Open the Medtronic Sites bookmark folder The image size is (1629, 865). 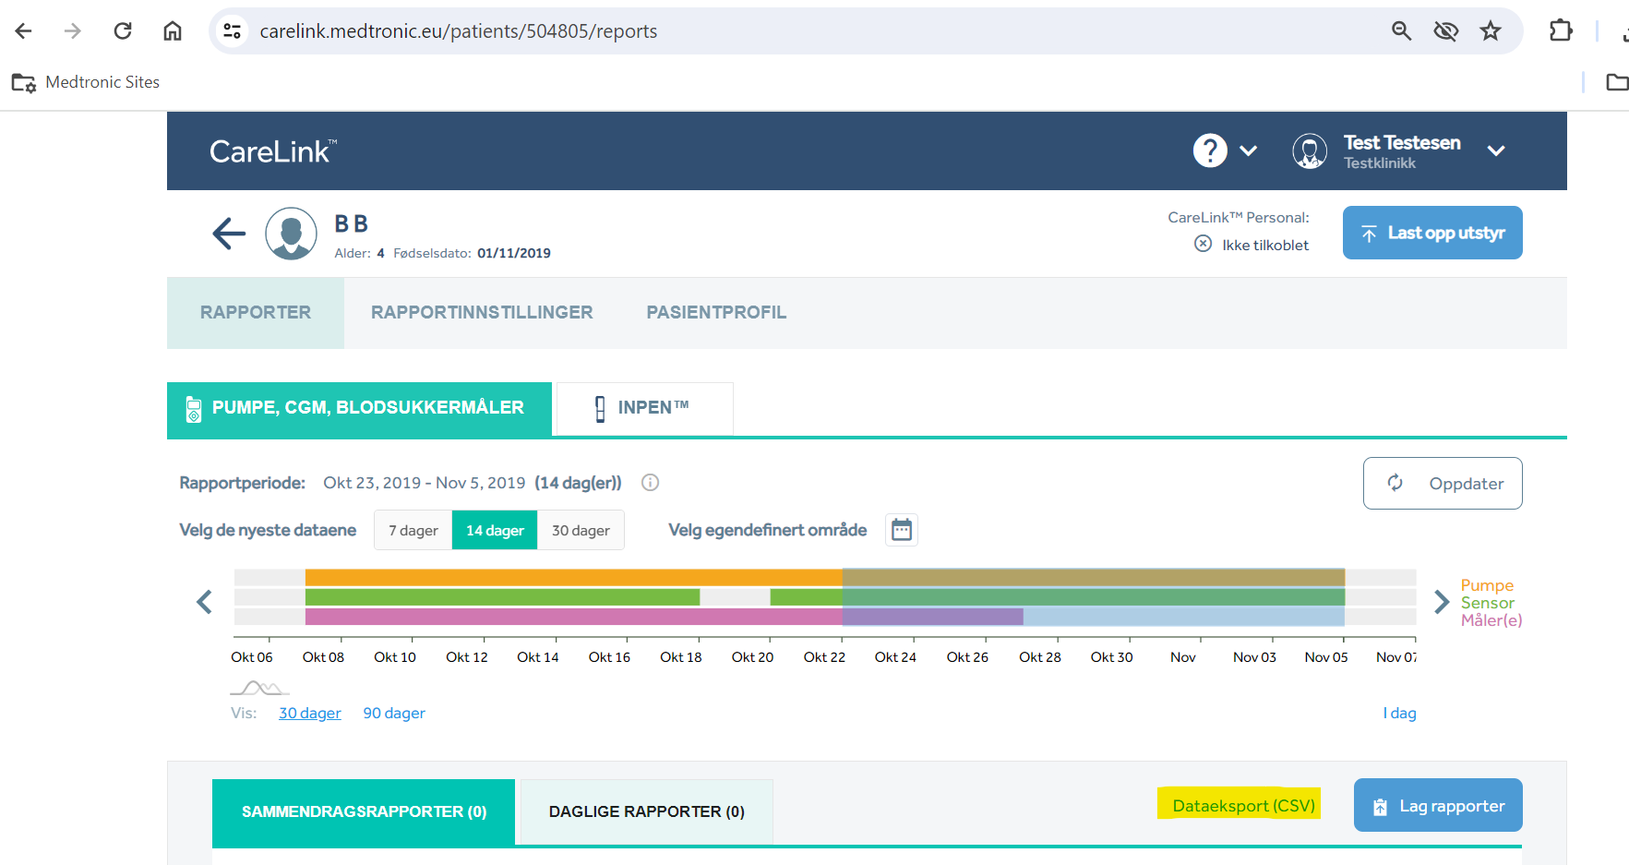86,82
